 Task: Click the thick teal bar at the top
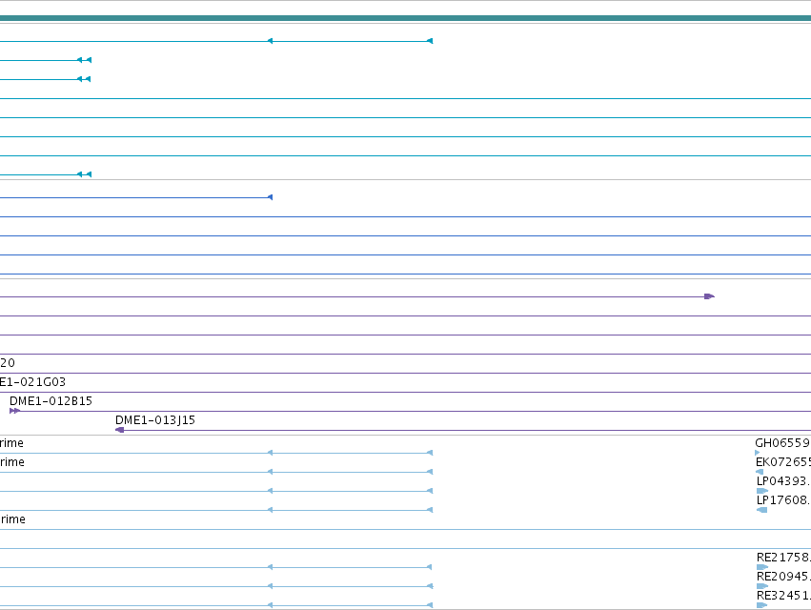point(406,18)
